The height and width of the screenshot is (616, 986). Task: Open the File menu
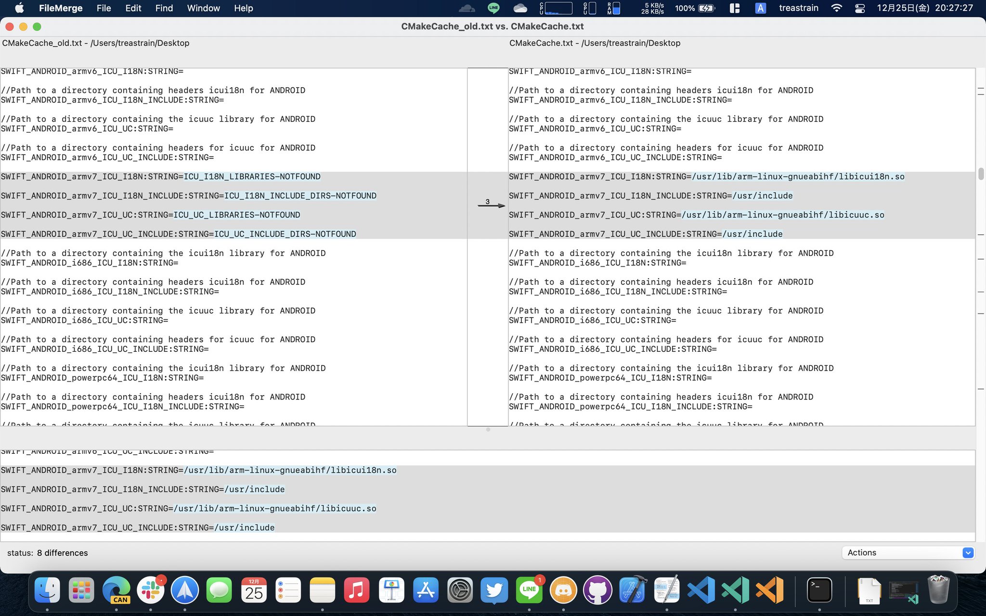(104, 8)
